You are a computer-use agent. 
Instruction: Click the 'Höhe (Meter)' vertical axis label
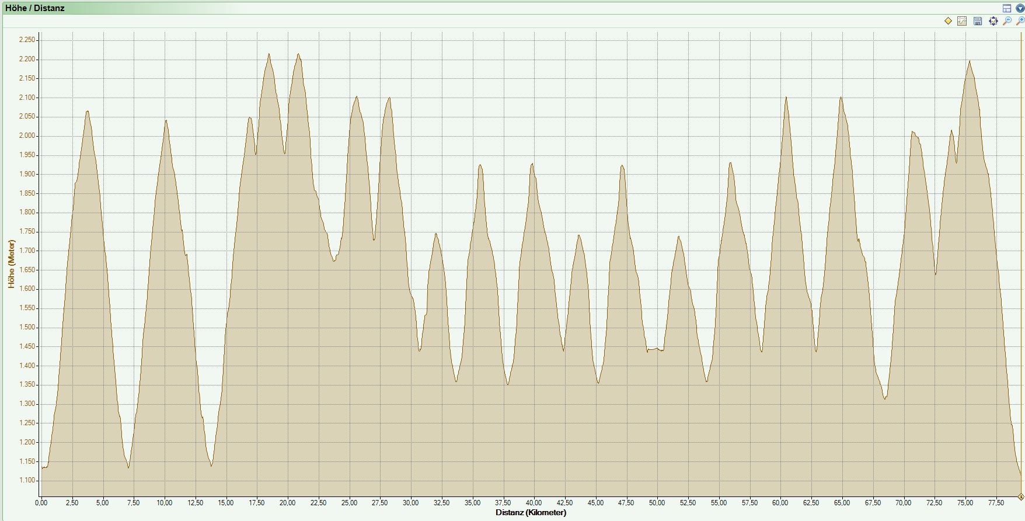click(x=11, y=264)
